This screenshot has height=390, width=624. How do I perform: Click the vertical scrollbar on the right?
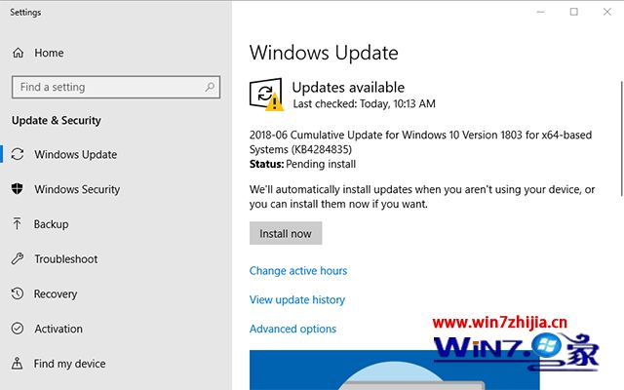pyautogui.click(x=622, y=138)
